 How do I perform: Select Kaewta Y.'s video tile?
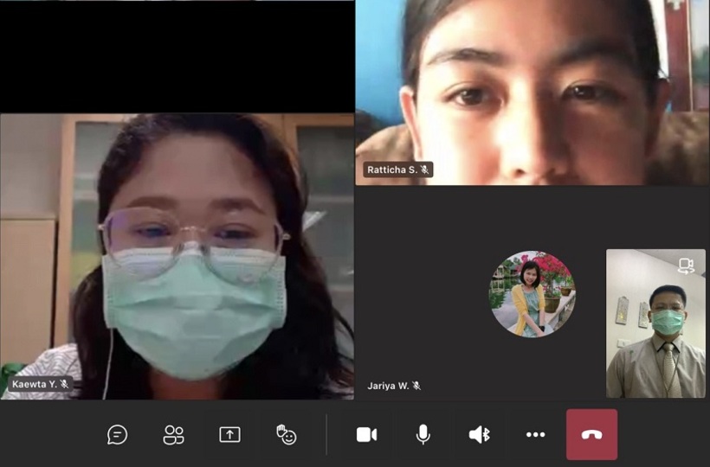pos(177,259)
